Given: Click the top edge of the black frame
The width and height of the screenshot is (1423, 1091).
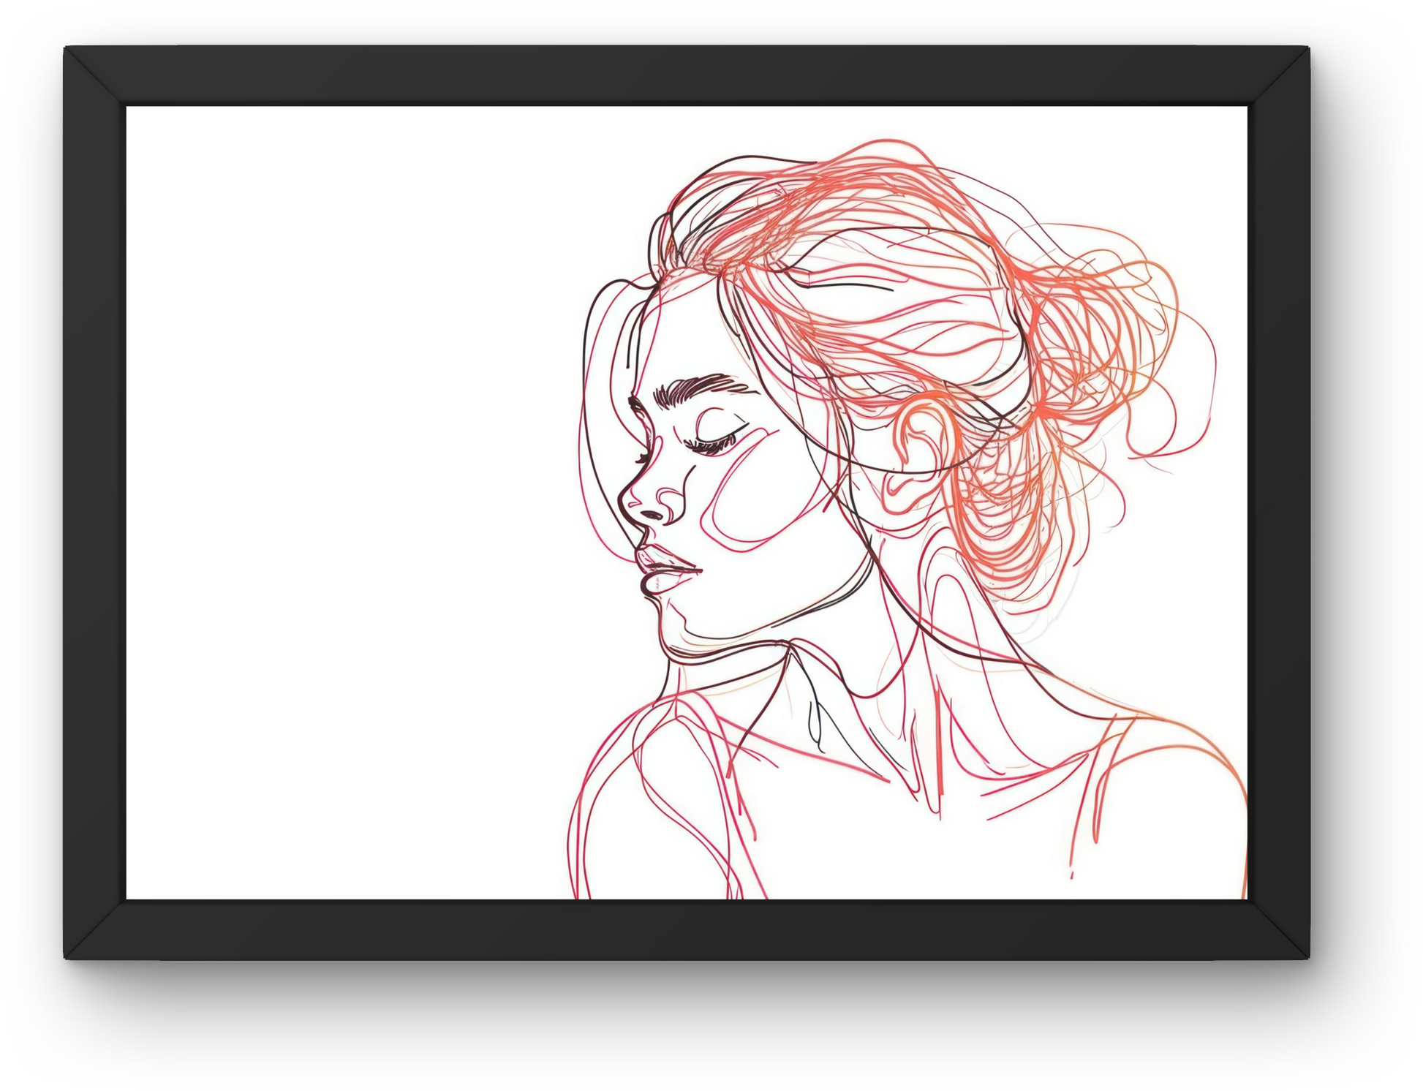Looking at the screenshot, I should tap(686, 75).
